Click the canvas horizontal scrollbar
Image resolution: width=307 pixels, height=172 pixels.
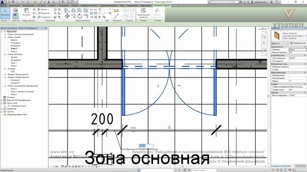click(182, 167)
